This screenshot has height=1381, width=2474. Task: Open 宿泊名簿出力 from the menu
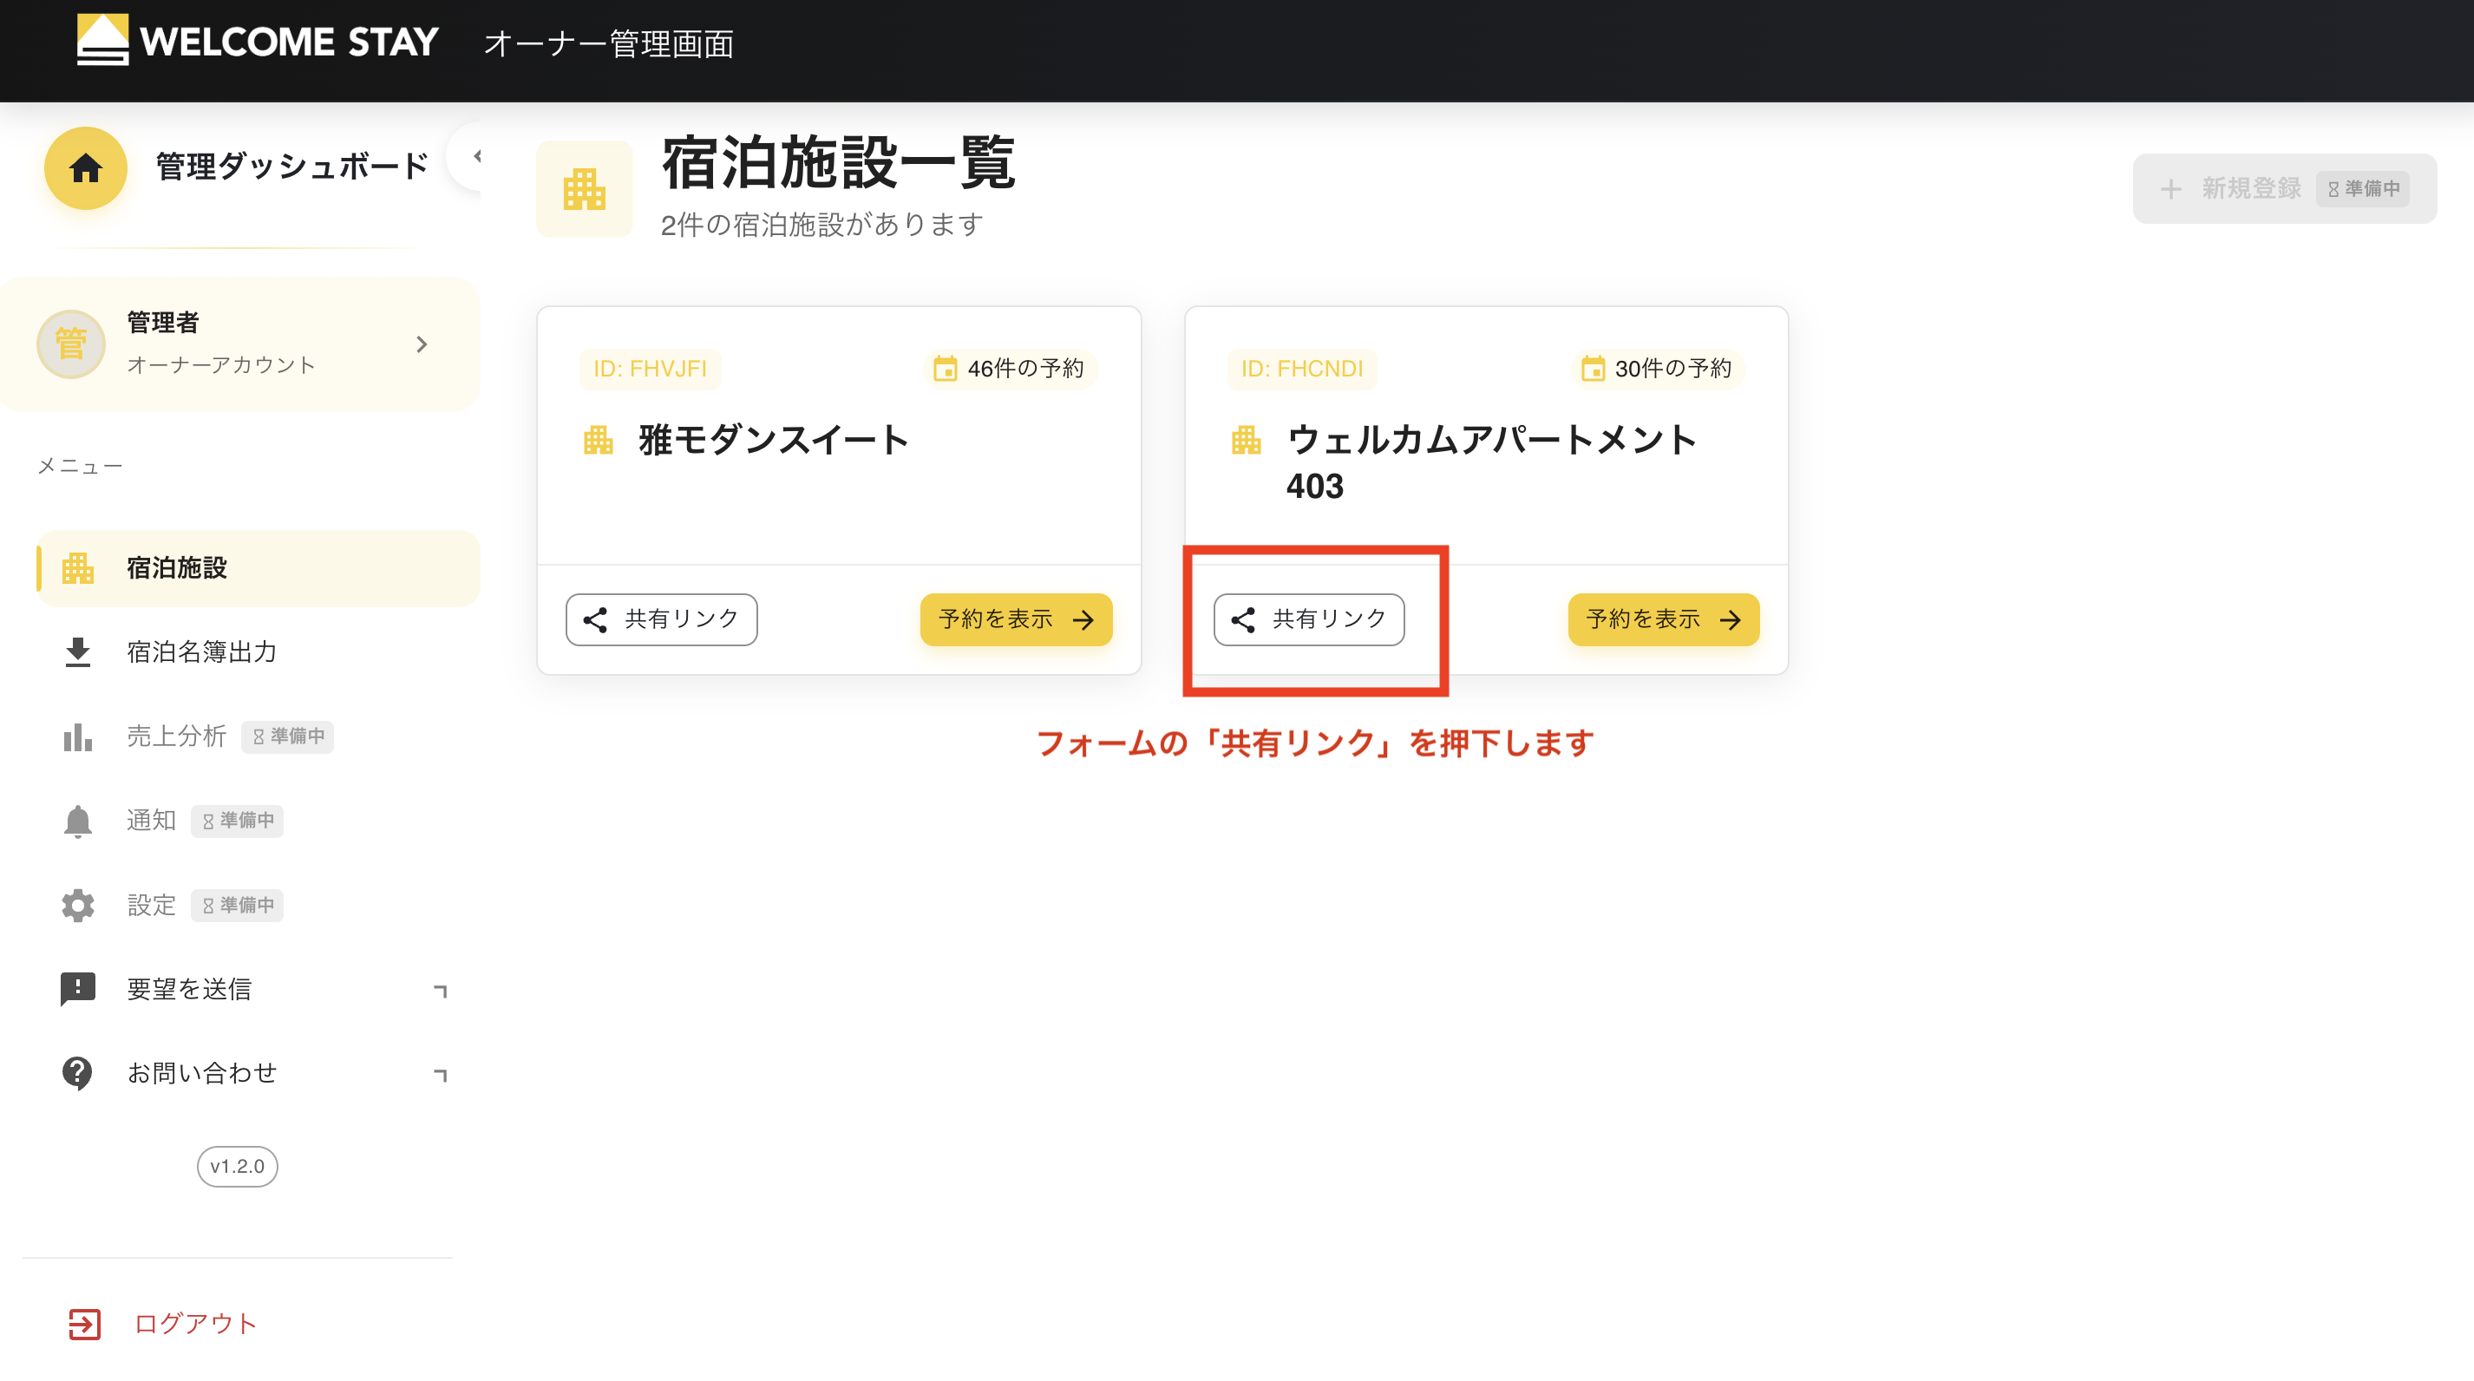201,652
